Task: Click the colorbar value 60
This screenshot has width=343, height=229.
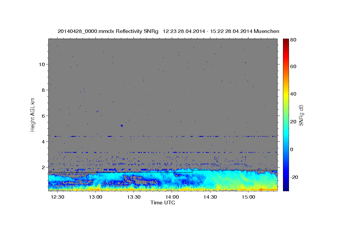Action: tap(293, 66)
